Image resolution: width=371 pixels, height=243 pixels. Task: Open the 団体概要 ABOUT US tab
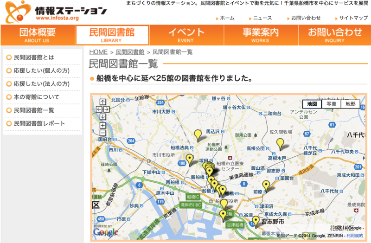[x=38, y=35]
